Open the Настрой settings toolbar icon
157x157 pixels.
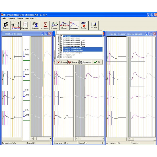(x=25, y=25)
